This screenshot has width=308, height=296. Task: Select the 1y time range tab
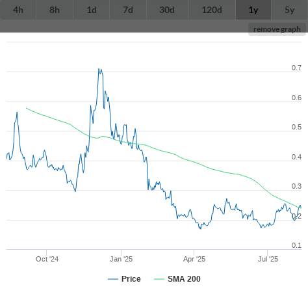(253, 10)
